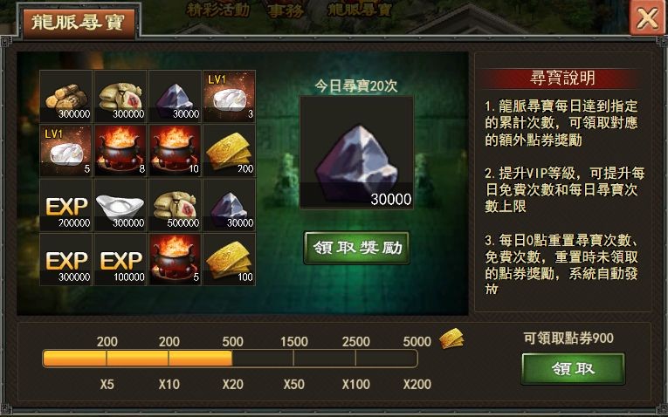Select the EXP 100000 reward tile

pos(121,260)
